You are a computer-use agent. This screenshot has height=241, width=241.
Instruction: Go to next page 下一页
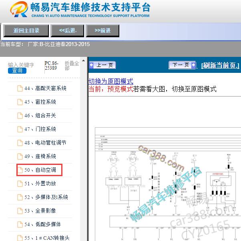[x=182, y=65]
